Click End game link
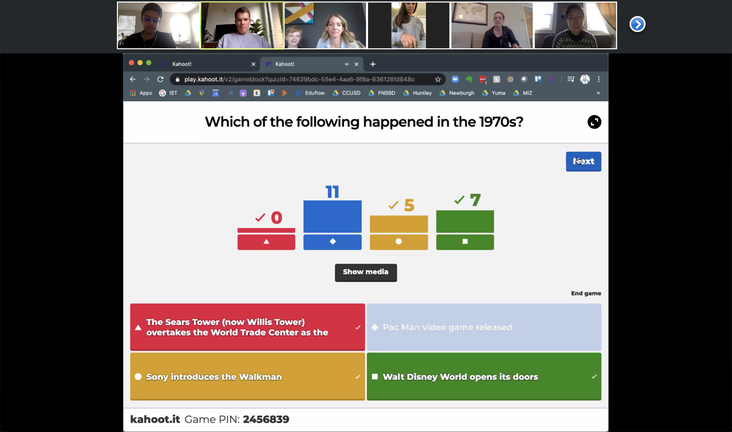 point(586,293)
